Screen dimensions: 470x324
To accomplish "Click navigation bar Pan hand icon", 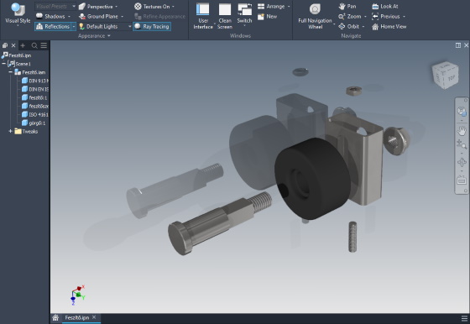I will click(462, 131).
